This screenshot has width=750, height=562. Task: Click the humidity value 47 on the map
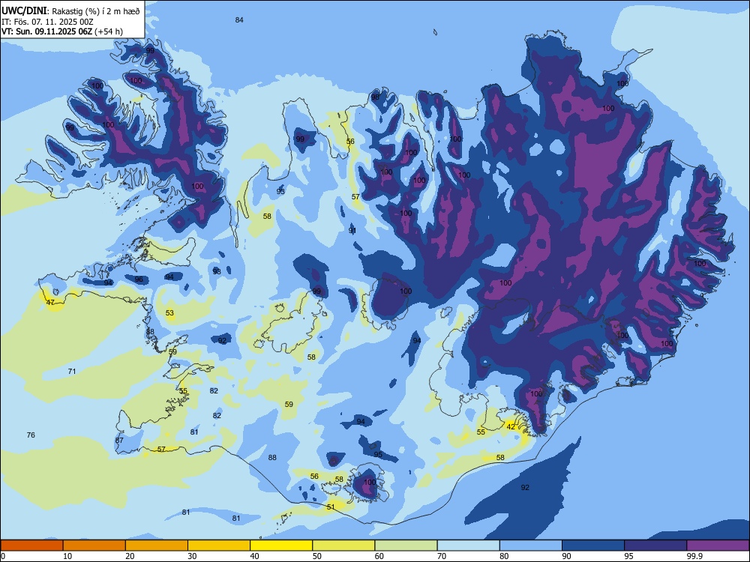(x=50, y=303)
